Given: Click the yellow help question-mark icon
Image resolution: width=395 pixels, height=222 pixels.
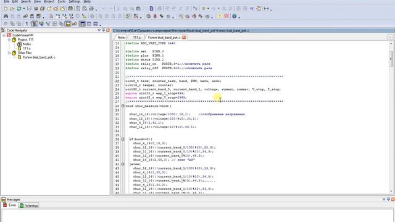Looking at the screenshot, I should pos(220,16).
